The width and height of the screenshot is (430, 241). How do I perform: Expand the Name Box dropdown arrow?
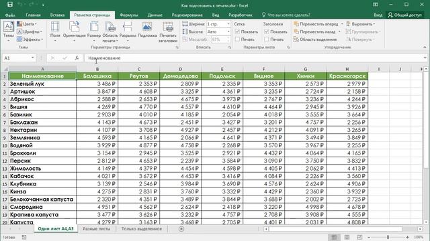(33, 58)
